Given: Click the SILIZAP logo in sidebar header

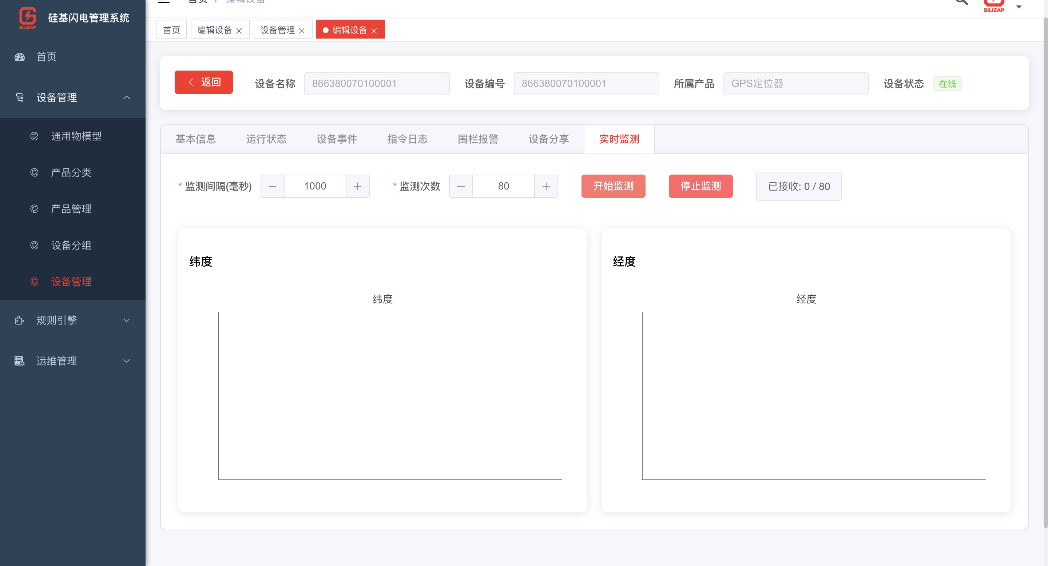Looking at the screenshot, I should [28, 18].
